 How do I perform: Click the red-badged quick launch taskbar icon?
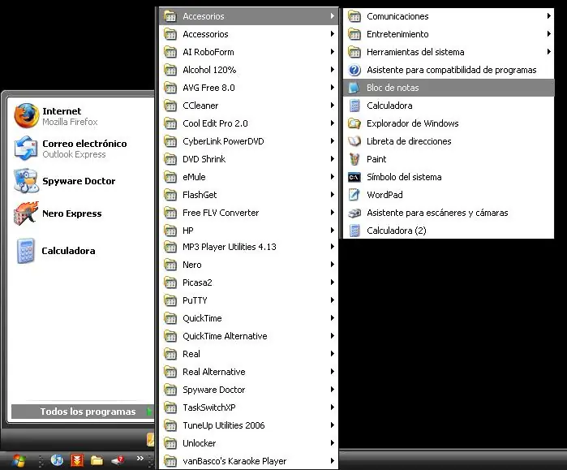click(x=118, y=460)
